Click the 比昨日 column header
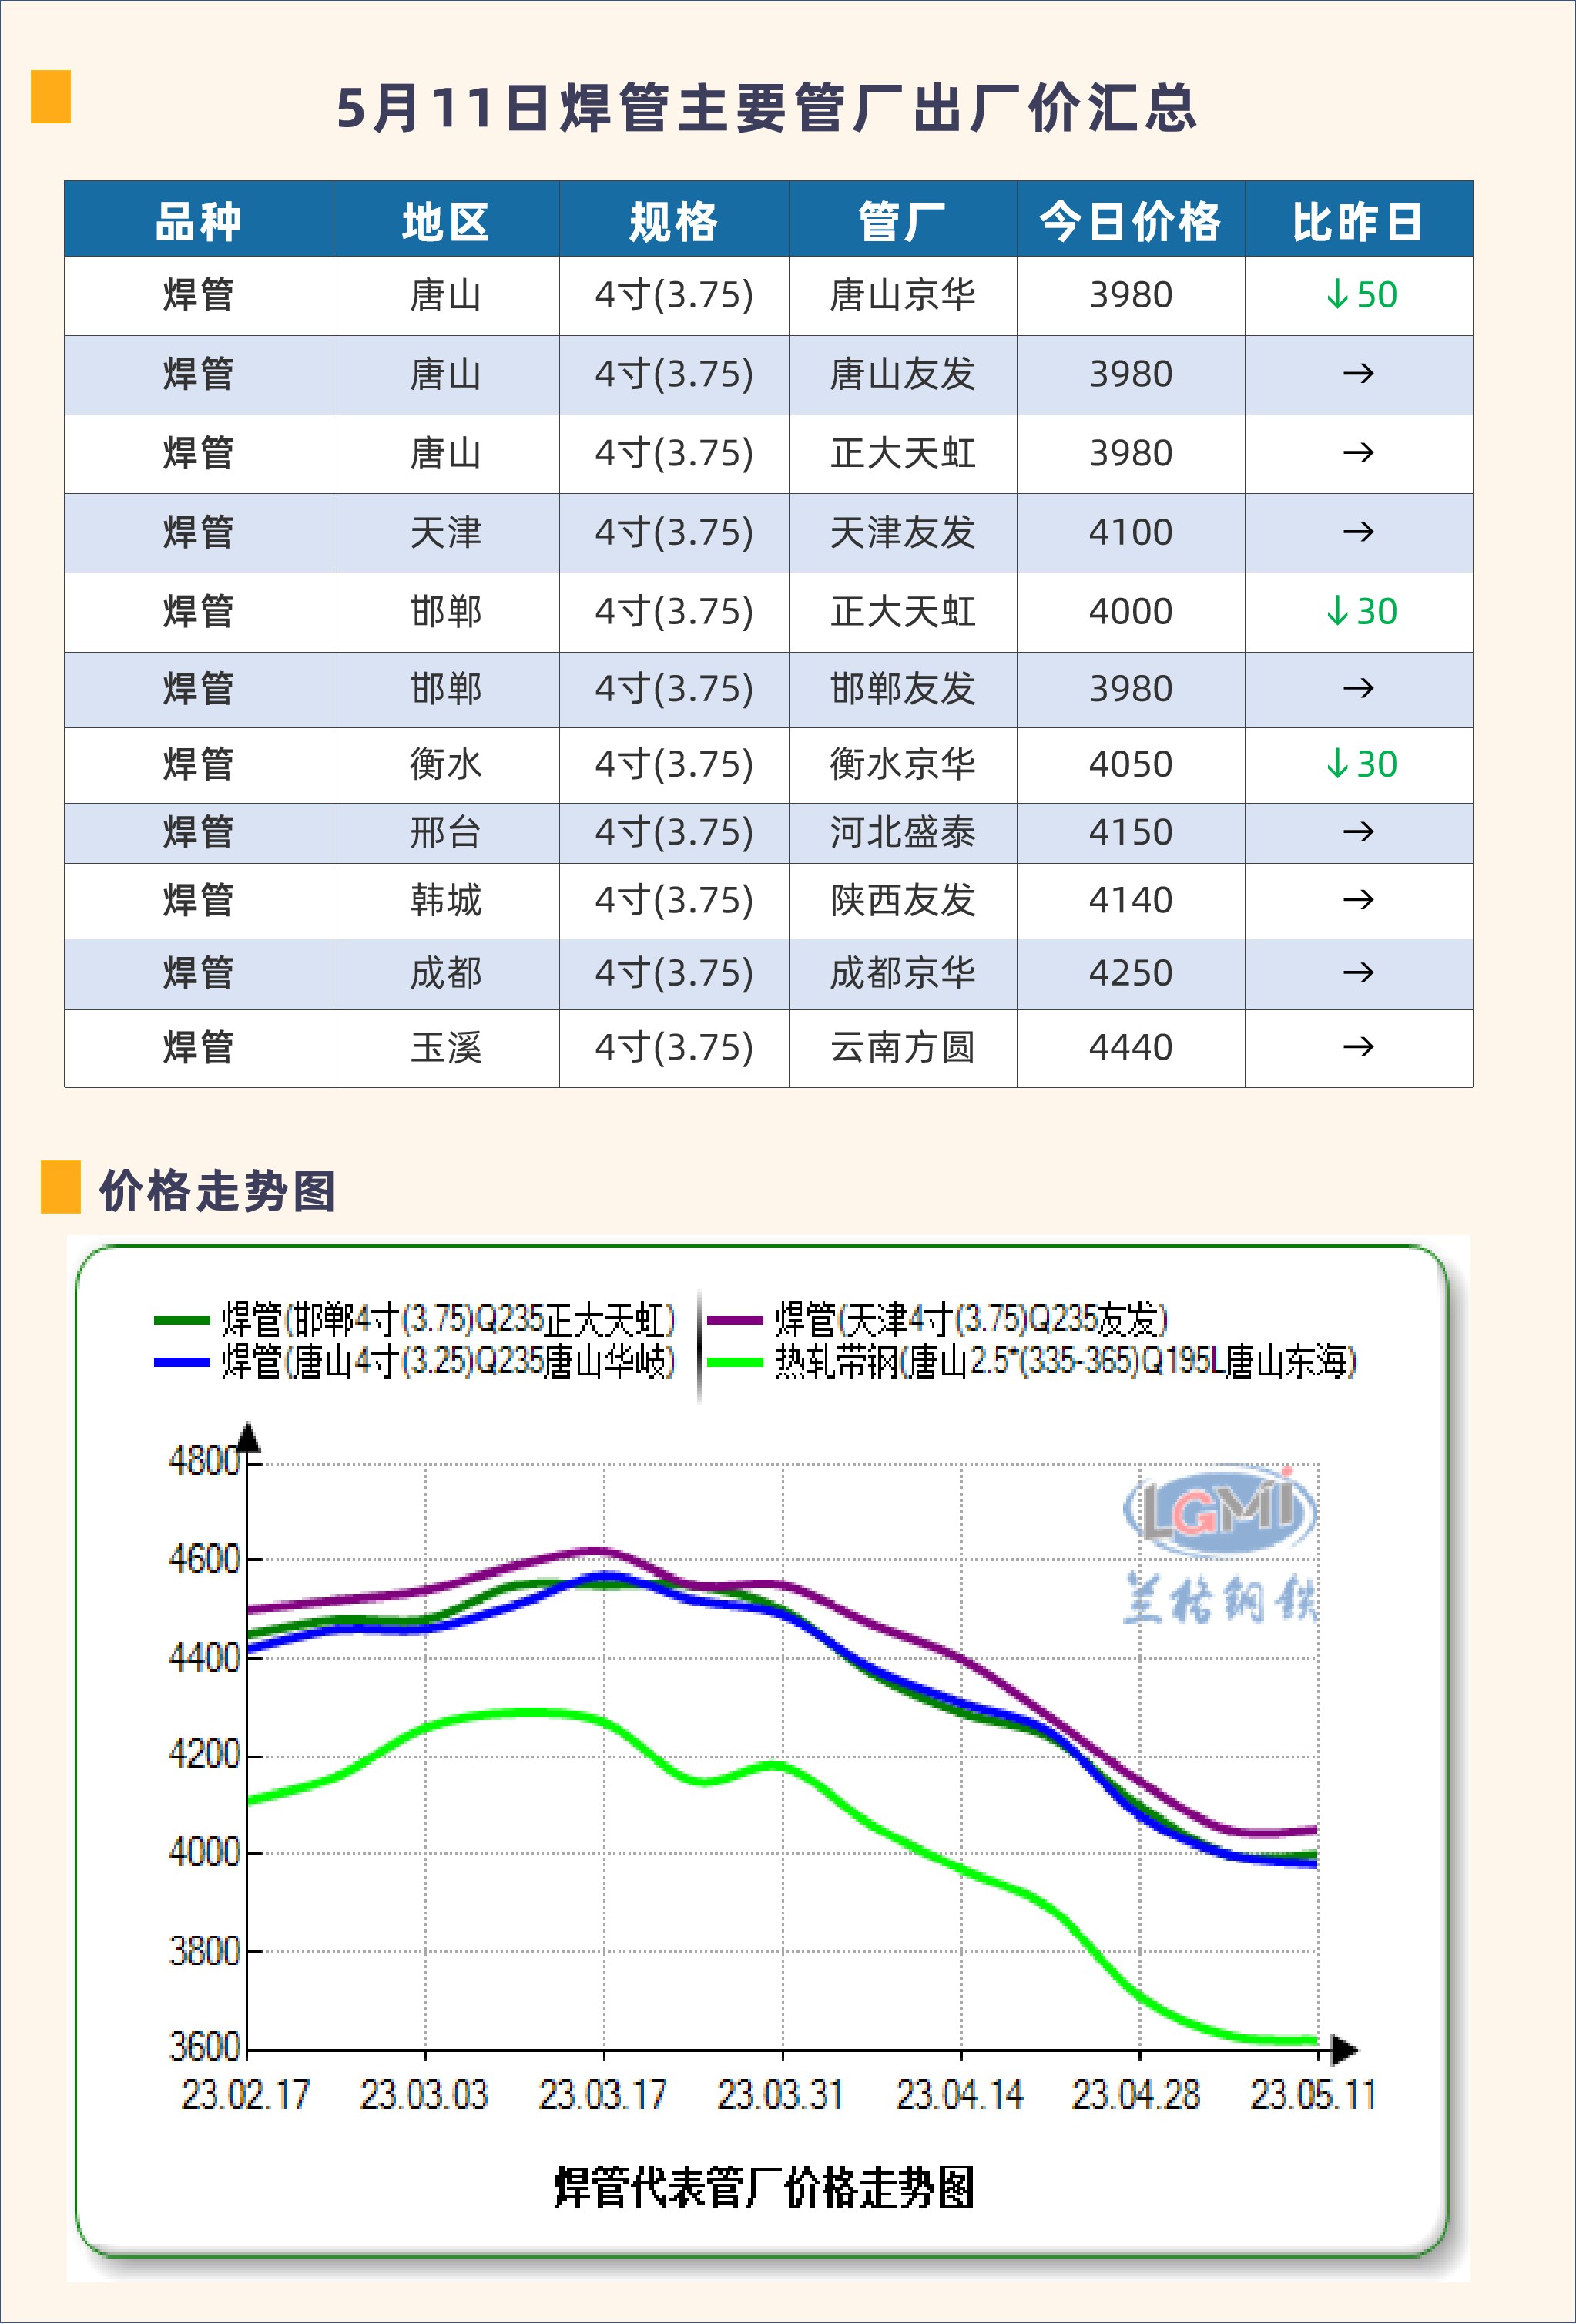The height and width of the screenshot is (2324, 1576). tap(1357, 221)
